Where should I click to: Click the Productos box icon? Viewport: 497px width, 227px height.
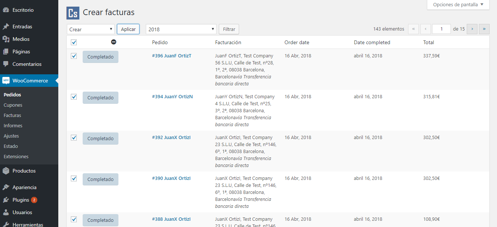6,171
